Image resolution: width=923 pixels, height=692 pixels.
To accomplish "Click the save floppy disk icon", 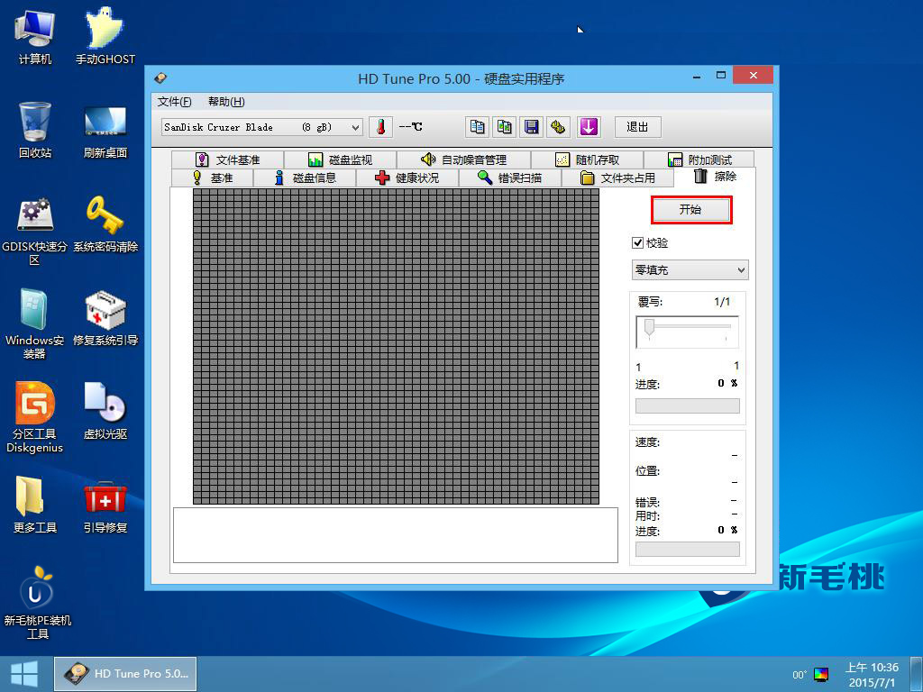I will [532, 127].
